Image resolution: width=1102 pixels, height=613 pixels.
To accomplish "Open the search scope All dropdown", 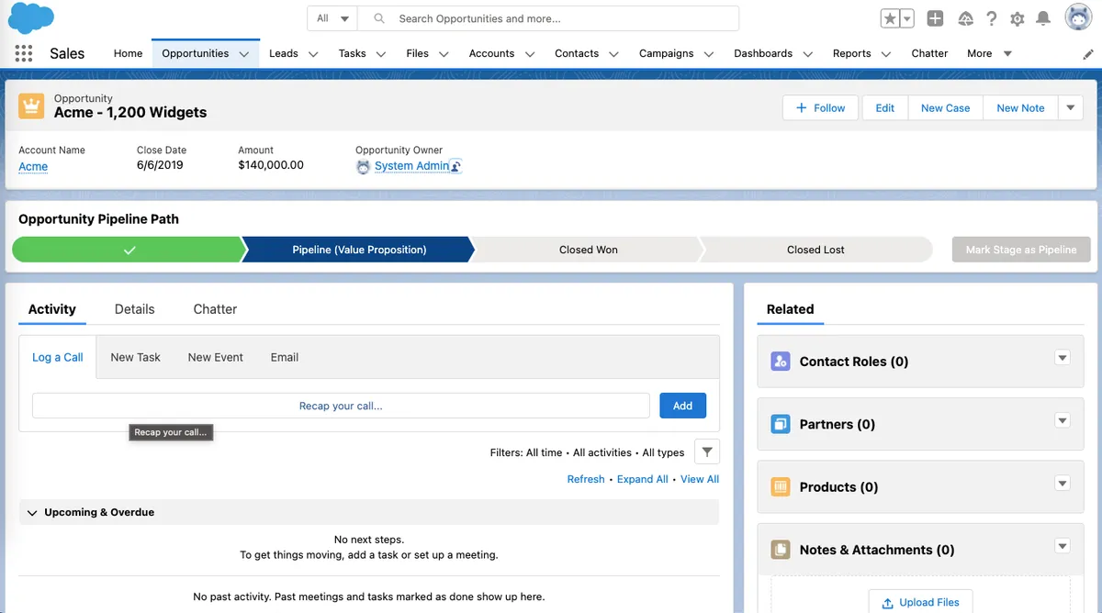I will [332, 18].
